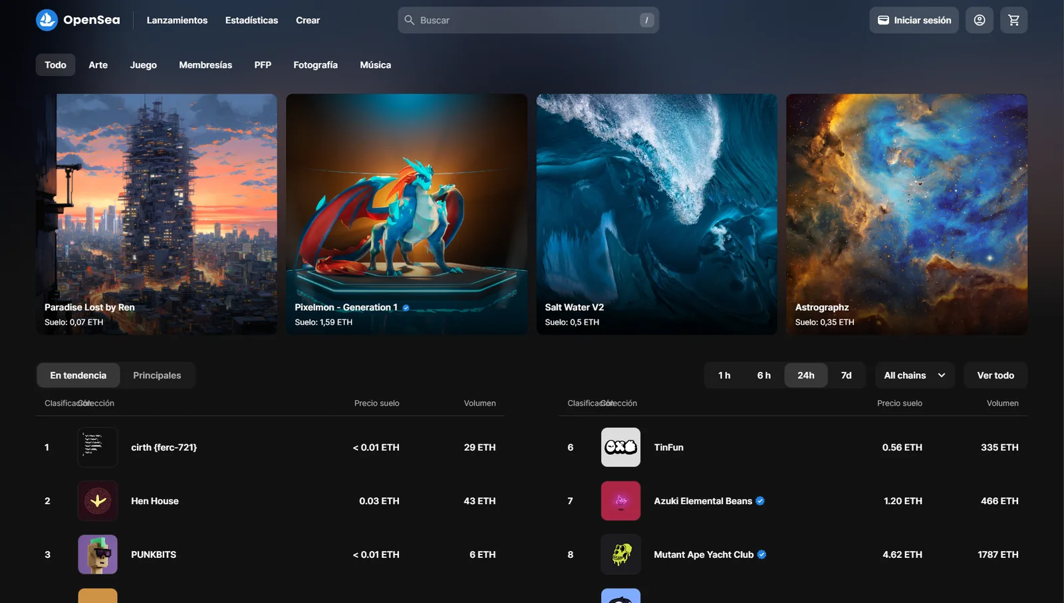Click Hen House volume 43 ETH
The height and width of the screenshot is (603, 1064).
[x=479, y=501]
